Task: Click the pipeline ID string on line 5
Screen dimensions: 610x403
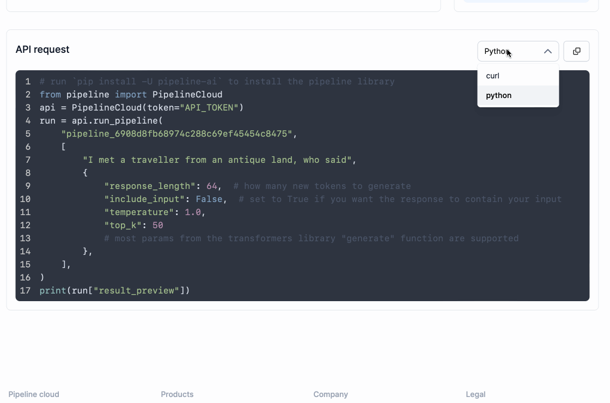Action: click(x=176, y=134)
